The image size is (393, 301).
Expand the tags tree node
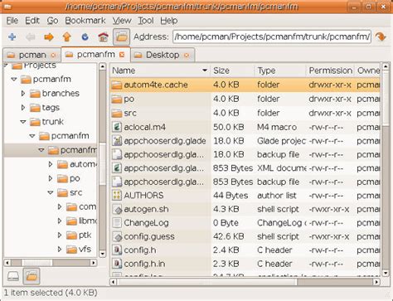[23, 108]
